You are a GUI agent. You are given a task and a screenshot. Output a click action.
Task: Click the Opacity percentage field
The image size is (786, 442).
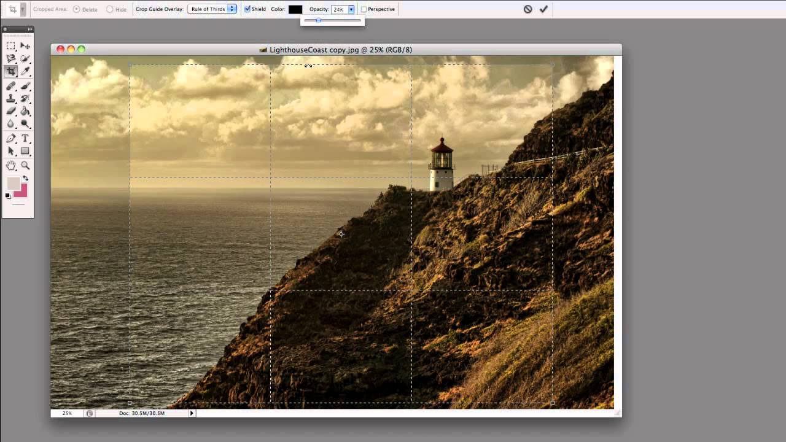339,9
